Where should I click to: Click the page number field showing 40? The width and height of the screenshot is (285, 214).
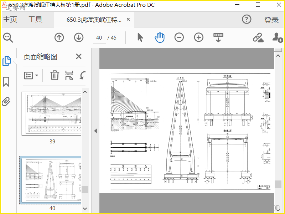(x=99, y=38)
